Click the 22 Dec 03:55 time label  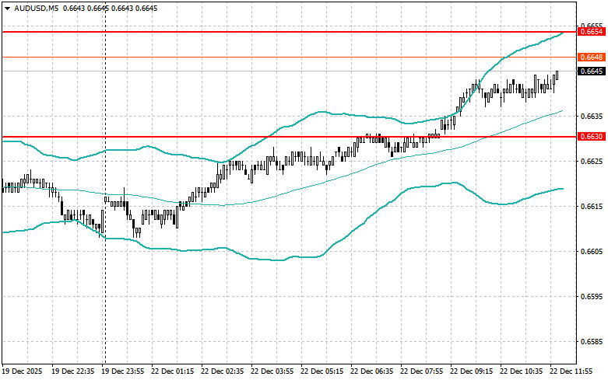272,371
